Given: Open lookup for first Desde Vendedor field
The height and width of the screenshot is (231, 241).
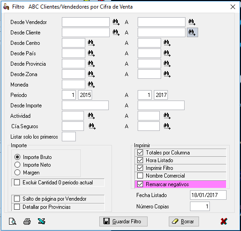Looking at the screenshot, I should [116, 22].
